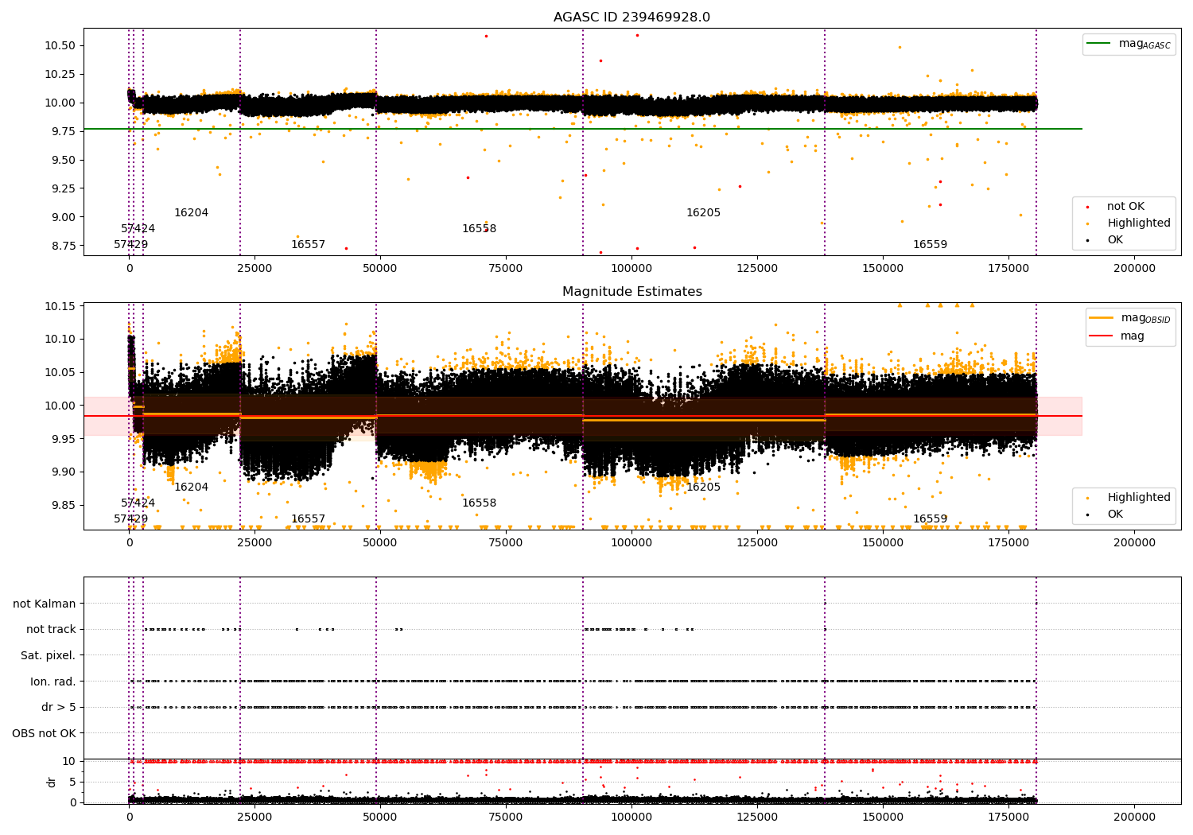Click "OK" entry in the Magnitude Estimates legend
Viewport: 1193px width, 835px height.
click(1106, 515)
